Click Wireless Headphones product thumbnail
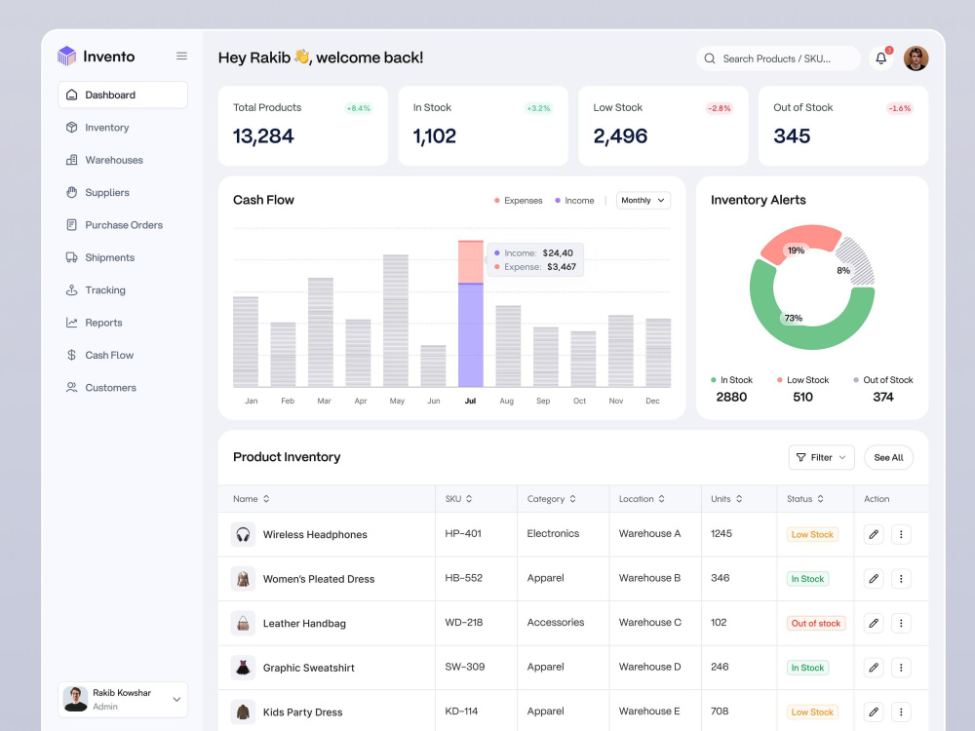 [x=243, y=534]
